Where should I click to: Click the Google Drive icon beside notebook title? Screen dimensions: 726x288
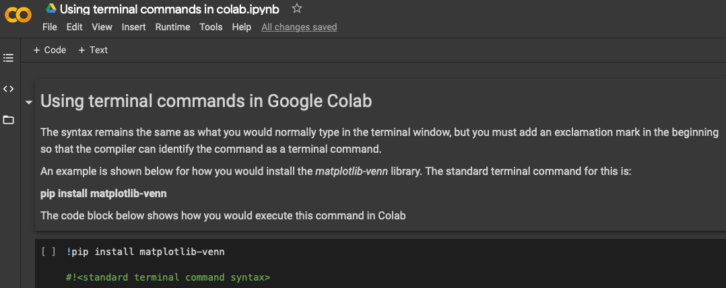tap(51, 8)
